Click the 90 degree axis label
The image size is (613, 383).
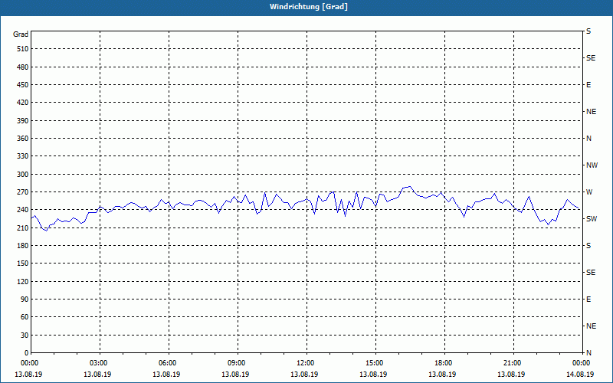pos(25,300)
